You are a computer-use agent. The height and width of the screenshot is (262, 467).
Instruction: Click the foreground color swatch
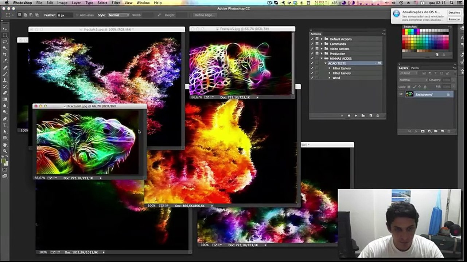click(4, 160)
